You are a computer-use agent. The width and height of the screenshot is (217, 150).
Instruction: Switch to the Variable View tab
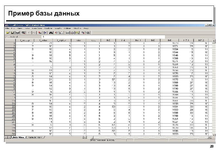tap(35, 137)
